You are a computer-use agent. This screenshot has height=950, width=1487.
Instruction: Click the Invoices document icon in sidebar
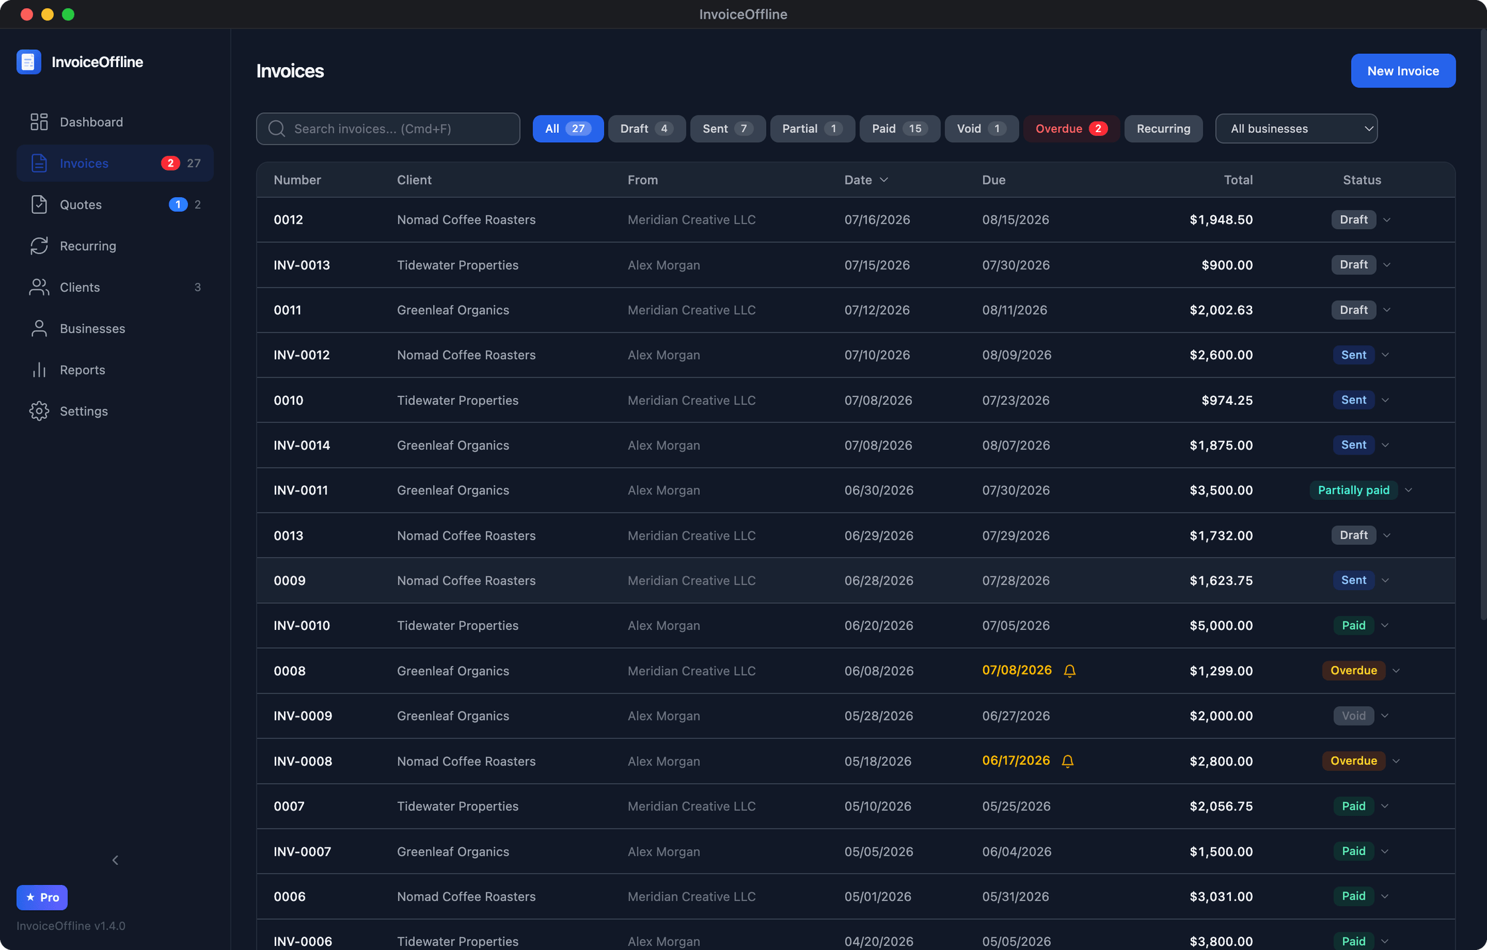click(39, 163)
